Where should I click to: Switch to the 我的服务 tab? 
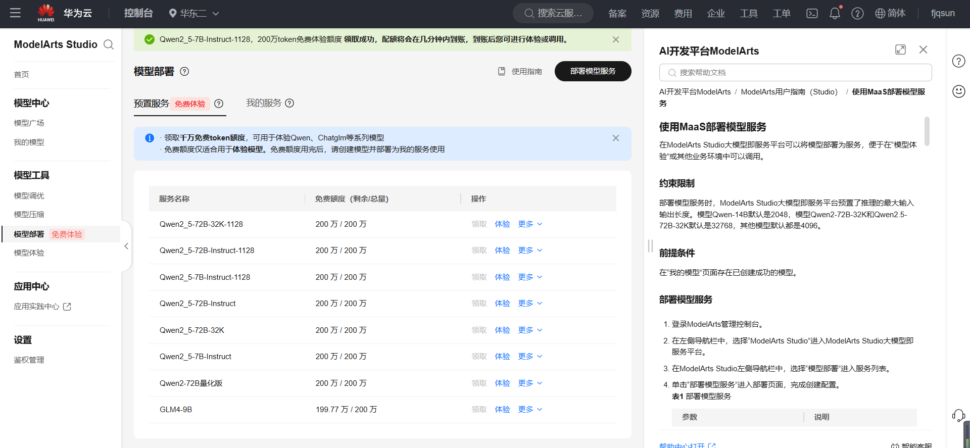click(264, 103)
